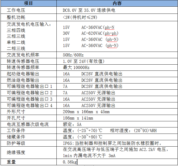Viewport: 178px width, 166px height.
Task: Select the 工作电压 row label
Action: coord(16,10)
